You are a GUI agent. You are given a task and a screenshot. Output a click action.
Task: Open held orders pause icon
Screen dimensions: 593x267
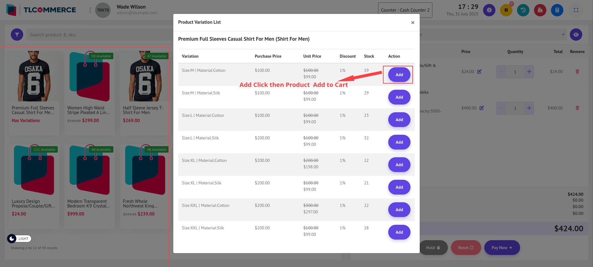[x=506, y=10]
